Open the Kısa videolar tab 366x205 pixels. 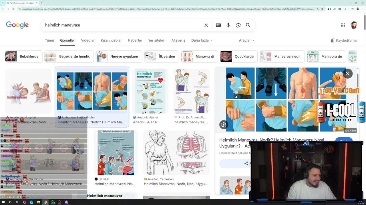coord(111,40)
